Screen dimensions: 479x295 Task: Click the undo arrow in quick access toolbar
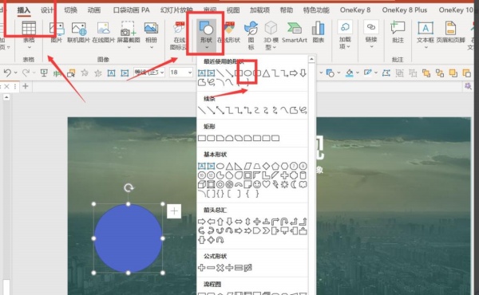pos(7,73)
